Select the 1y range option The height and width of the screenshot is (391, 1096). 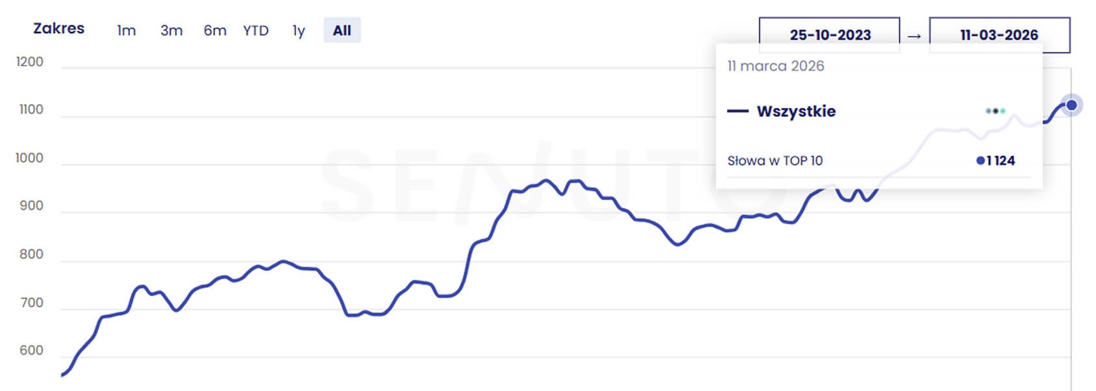click(299, 31)
